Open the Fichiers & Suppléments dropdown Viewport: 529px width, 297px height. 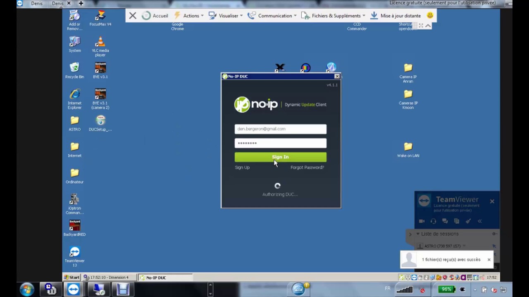point(333,16)
